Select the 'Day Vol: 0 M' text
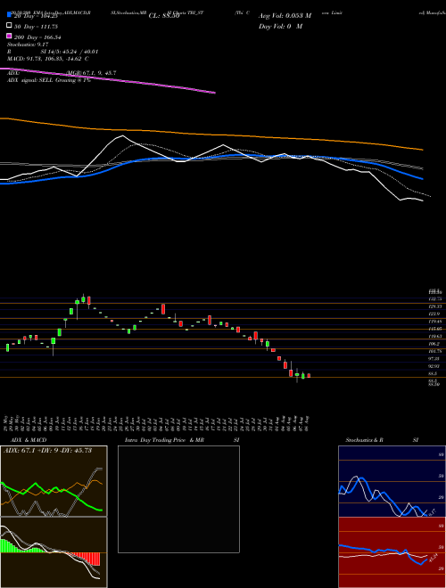The width and height of the screenshot is (446, 588). [x=280, y=27]
